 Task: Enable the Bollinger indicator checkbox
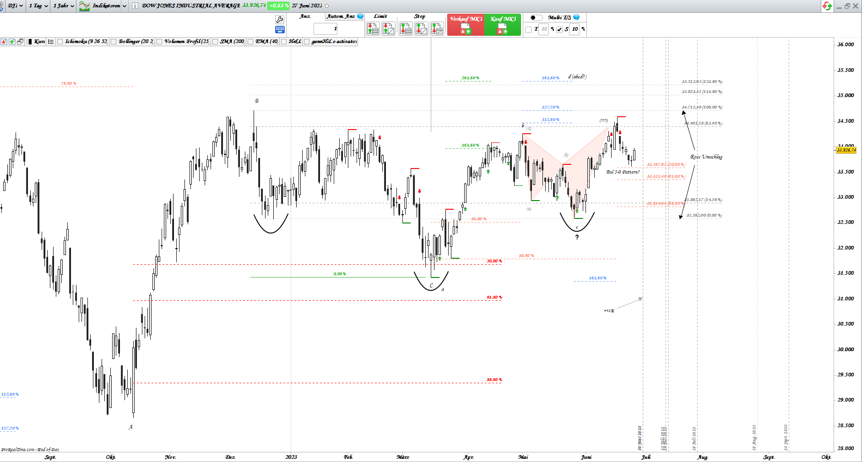coord(114,42)
